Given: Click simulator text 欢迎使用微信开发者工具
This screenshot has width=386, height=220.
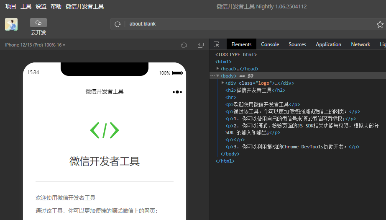Looking at the screenshot, I should 65,198.
